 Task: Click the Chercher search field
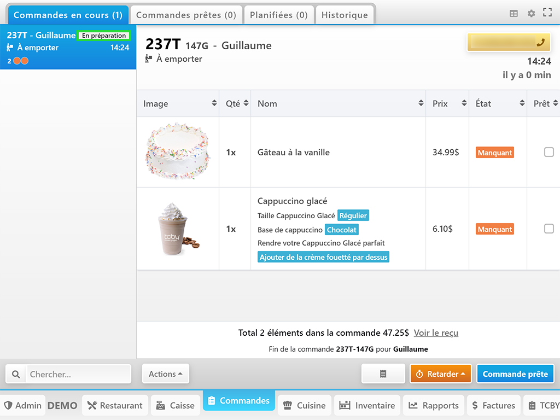click(79, 375)
